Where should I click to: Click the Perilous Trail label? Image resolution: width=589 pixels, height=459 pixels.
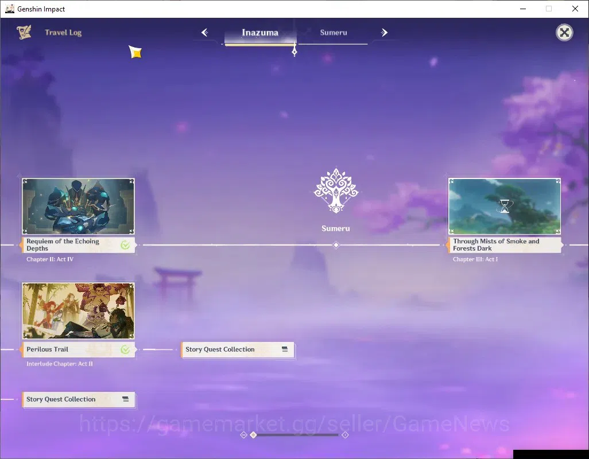[78, 349]
